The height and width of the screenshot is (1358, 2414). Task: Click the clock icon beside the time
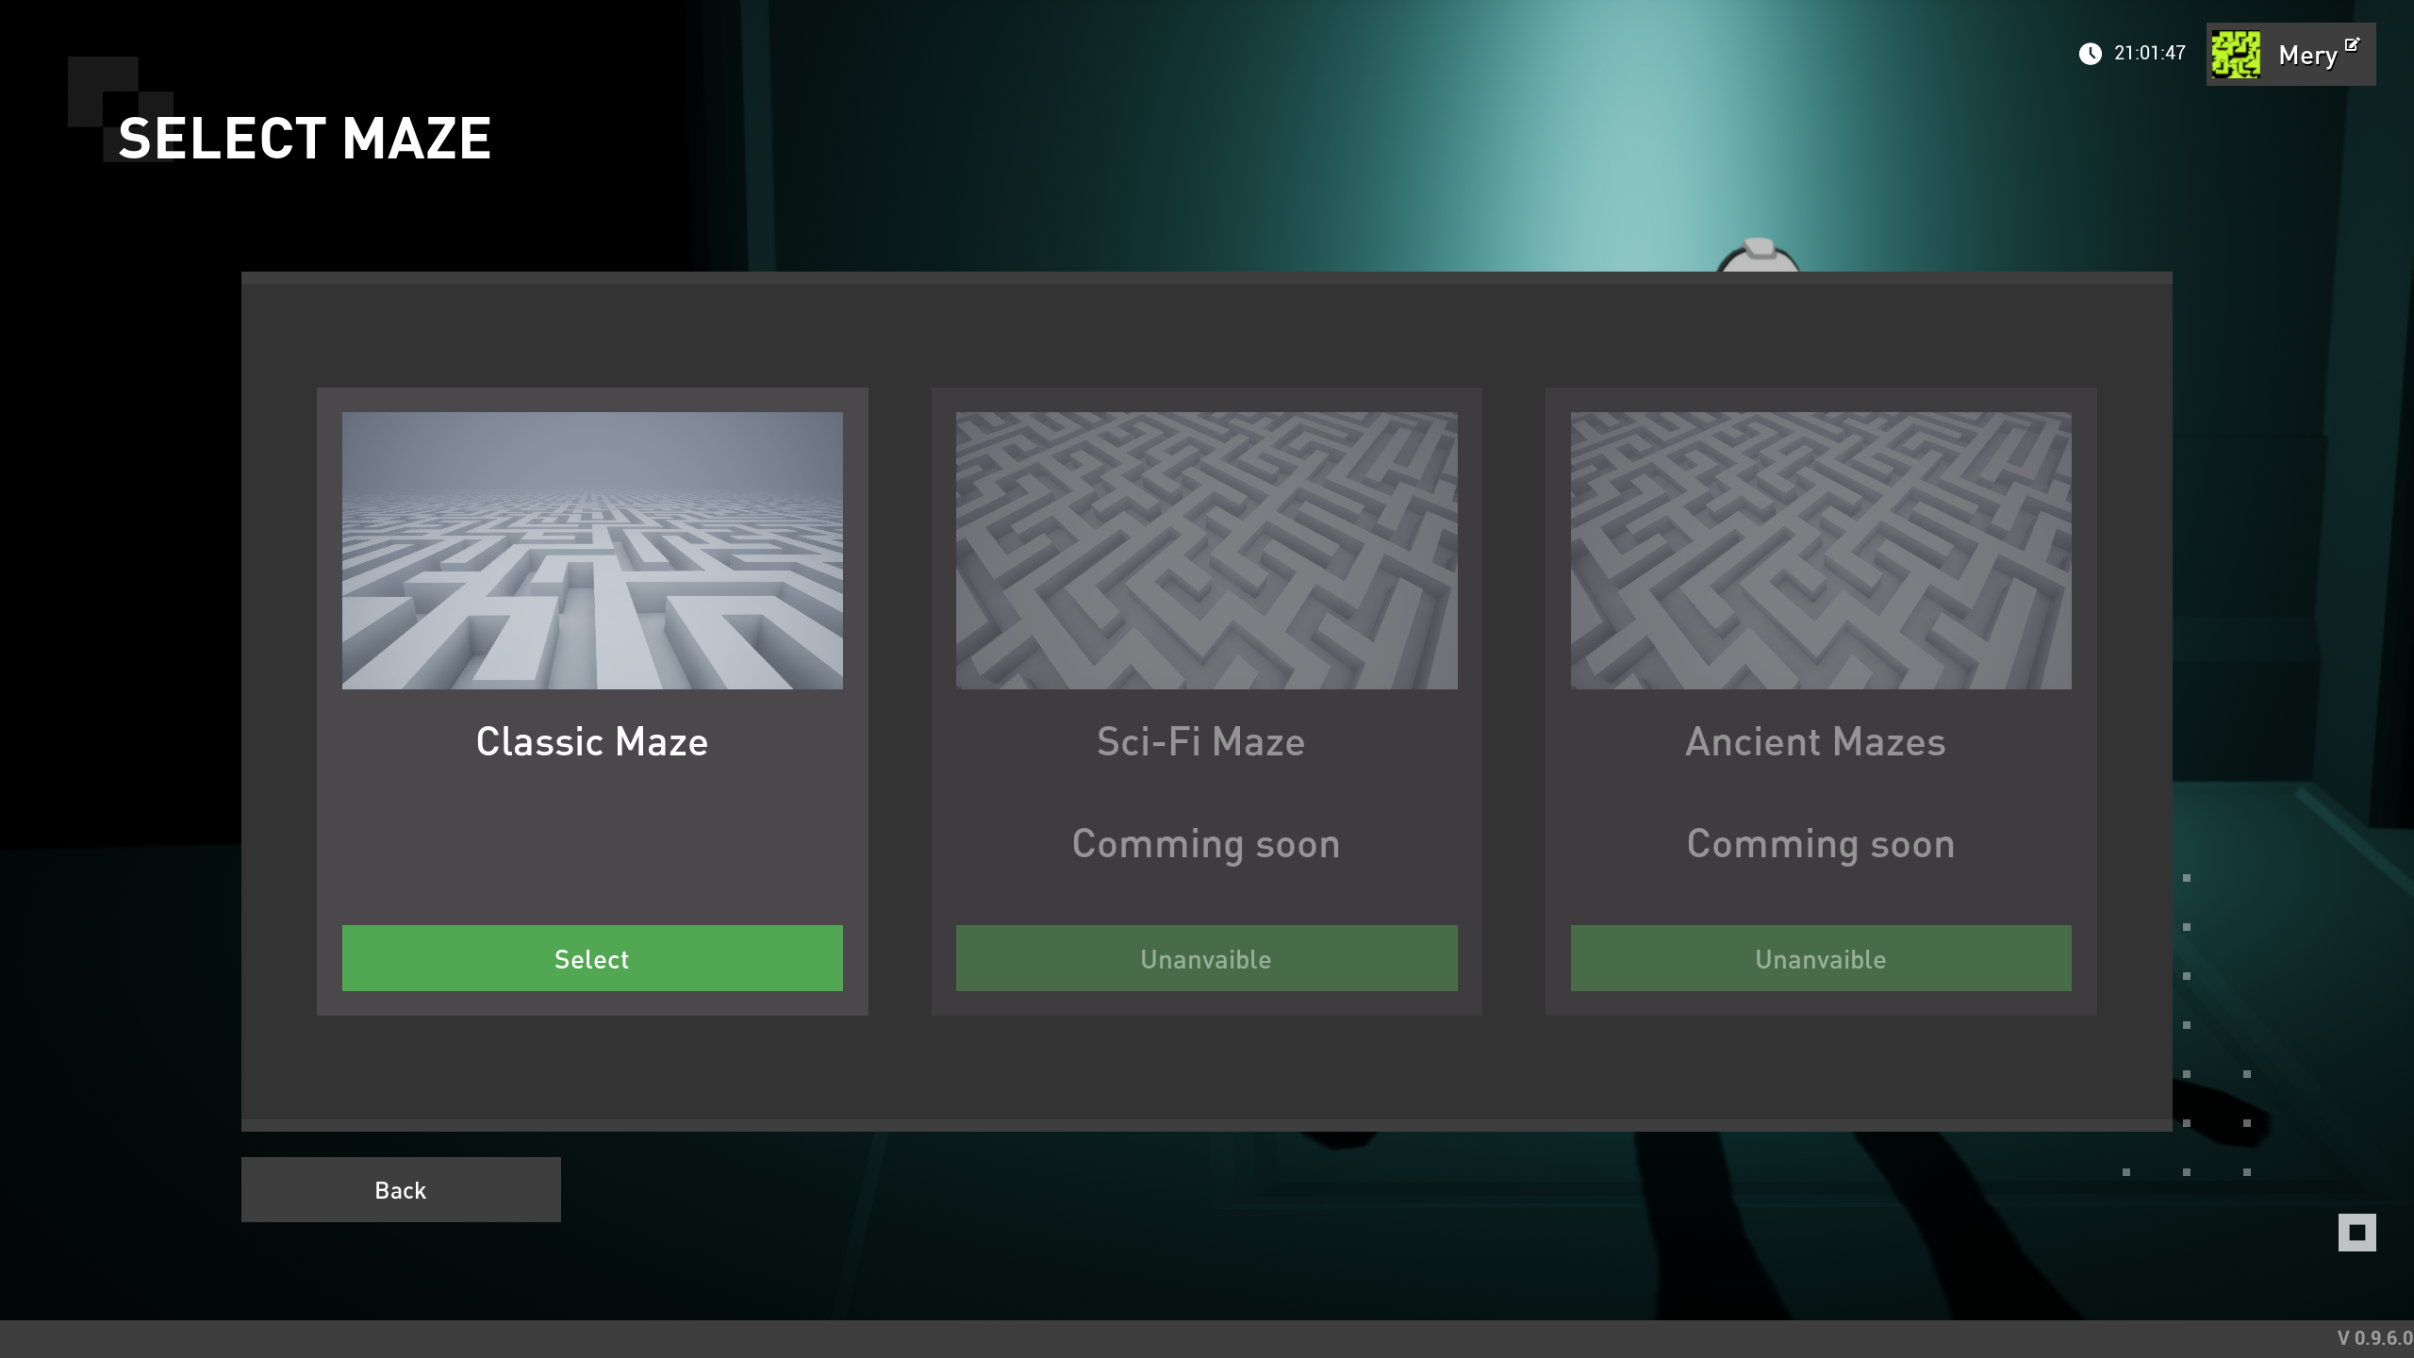2090,54
